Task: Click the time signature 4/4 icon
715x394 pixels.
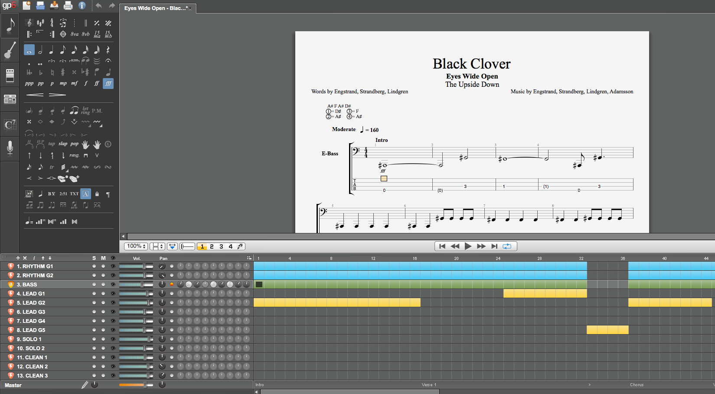Action: [x=52, y=23]
